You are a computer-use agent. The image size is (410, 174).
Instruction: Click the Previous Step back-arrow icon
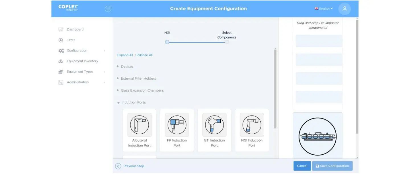[118, 166]
